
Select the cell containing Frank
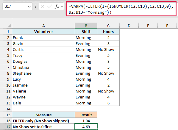(43, 37)
